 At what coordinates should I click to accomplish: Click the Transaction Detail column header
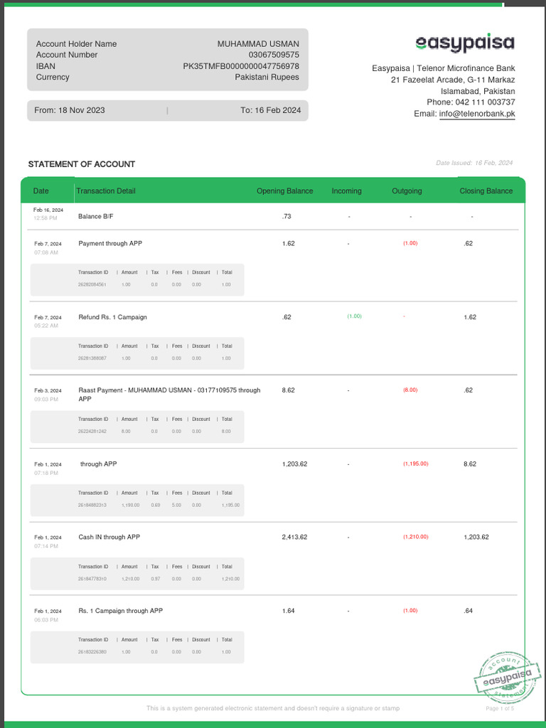pyautogui.click(x=105, y=191)
